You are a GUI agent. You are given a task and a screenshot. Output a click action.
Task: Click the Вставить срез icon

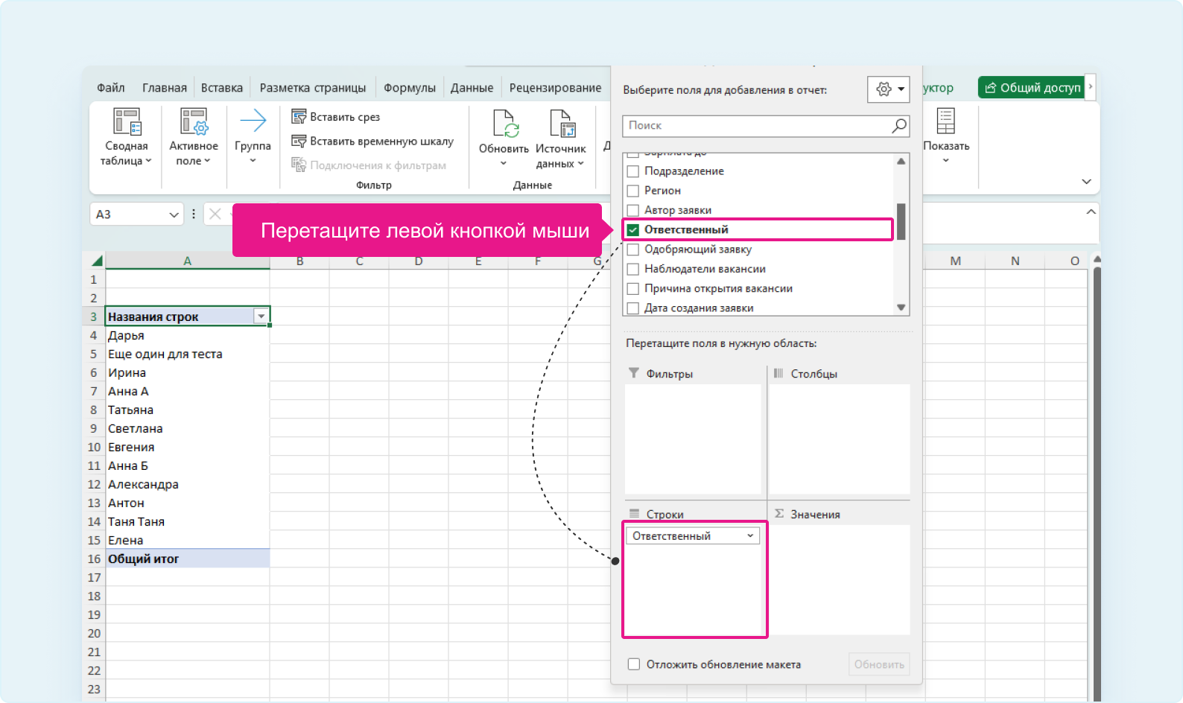coord(299,117)
